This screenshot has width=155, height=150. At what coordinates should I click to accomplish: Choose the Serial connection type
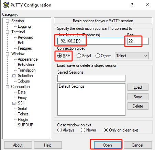click(x=79, y=56)
